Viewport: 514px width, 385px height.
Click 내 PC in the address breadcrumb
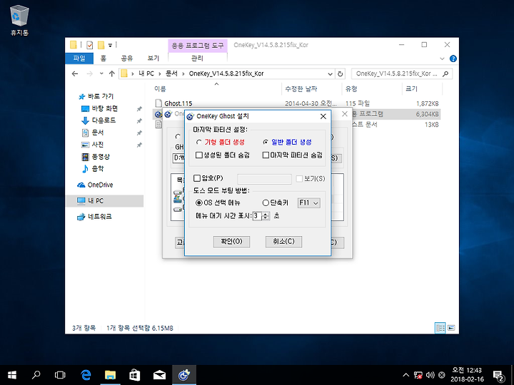pyautogui.click(x=146, y=73)
